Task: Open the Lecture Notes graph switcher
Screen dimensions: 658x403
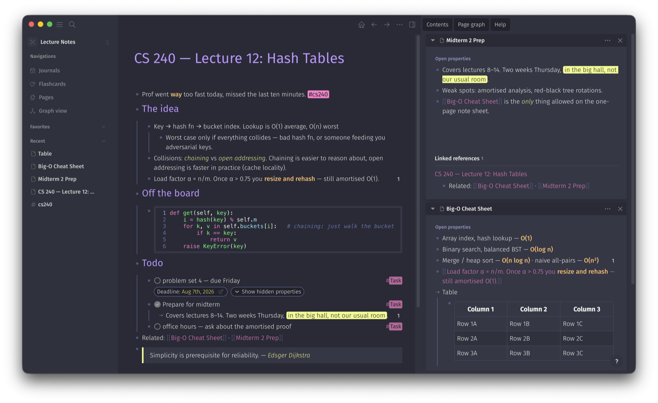Action: click(x=69, y=42)
